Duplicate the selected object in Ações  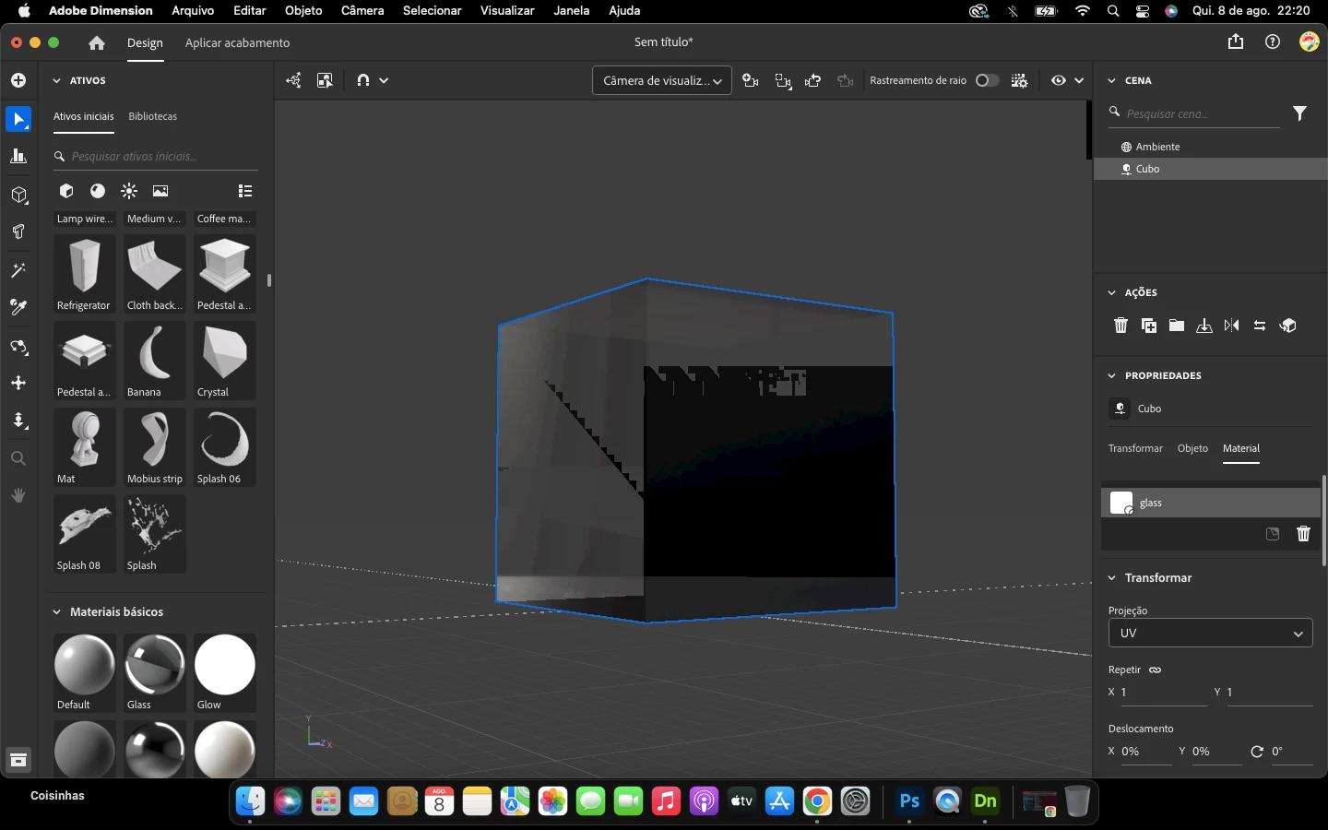coord(1149,326)
